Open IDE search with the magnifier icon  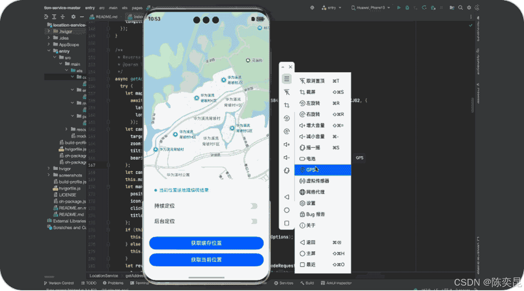point(460,7)
